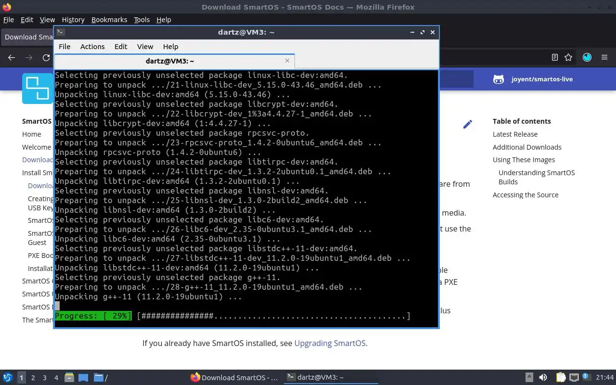Click the green Progress 29% indicator
The width and height of the screenshot is (616, 385).
[93, 316]
